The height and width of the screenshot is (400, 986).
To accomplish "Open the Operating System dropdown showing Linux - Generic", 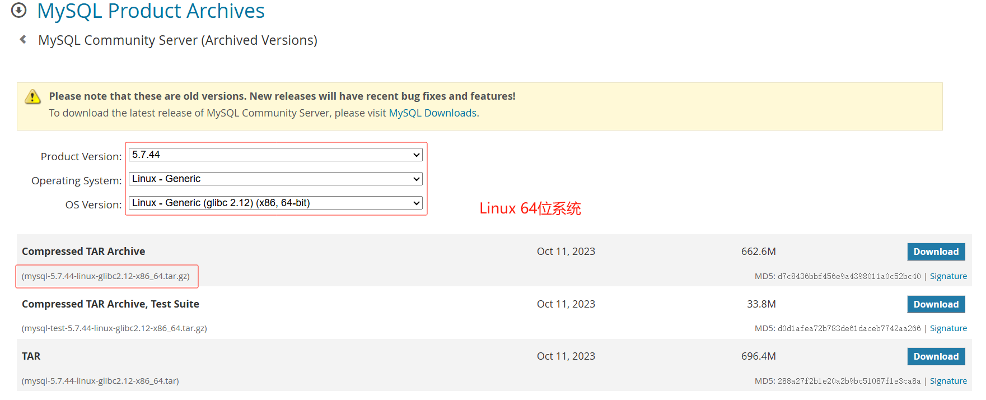I will [x=275, y=179].
